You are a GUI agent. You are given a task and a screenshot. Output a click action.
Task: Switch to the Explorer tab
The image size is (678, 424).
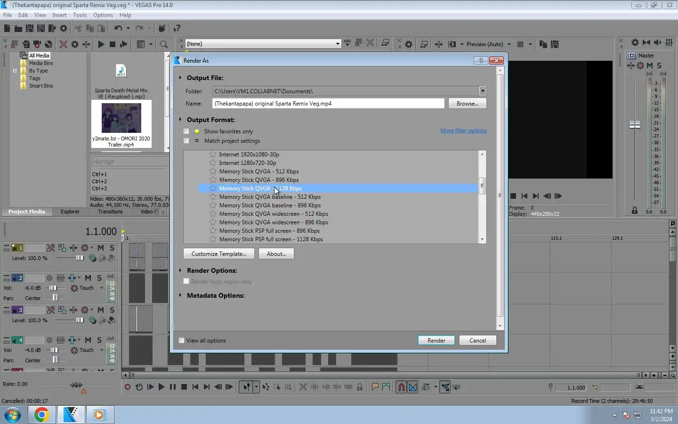[x=70, y=212]
